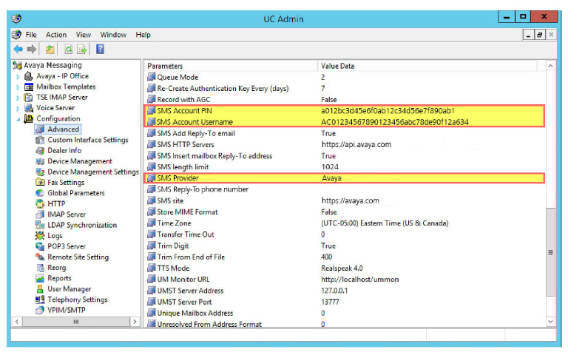Click the Global Parameters globe icon
Image resolution: width=568 pixels, height=355 pixels.
pyautogui.click(x=40, y=193)
